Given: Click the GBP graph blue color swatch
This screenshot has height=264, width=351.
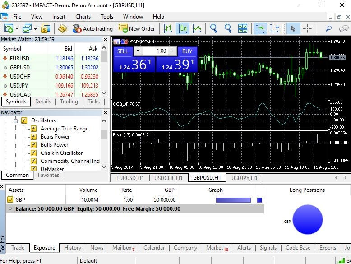Looking at the screenshot, I should [259, 200].
